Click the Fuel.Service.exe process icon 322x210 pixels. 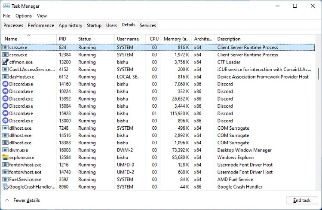(x=6, y=180)
